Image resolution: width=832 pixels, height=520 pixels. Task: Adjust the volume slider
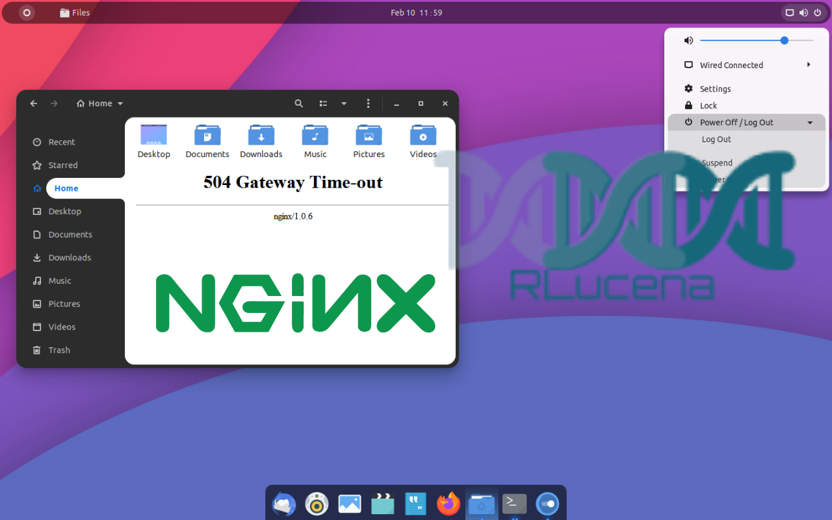757,40
